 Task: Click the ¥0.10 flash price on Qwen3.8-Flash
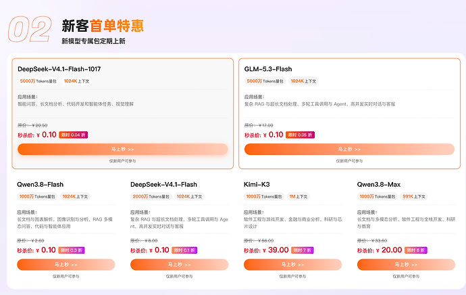[46, 250]
